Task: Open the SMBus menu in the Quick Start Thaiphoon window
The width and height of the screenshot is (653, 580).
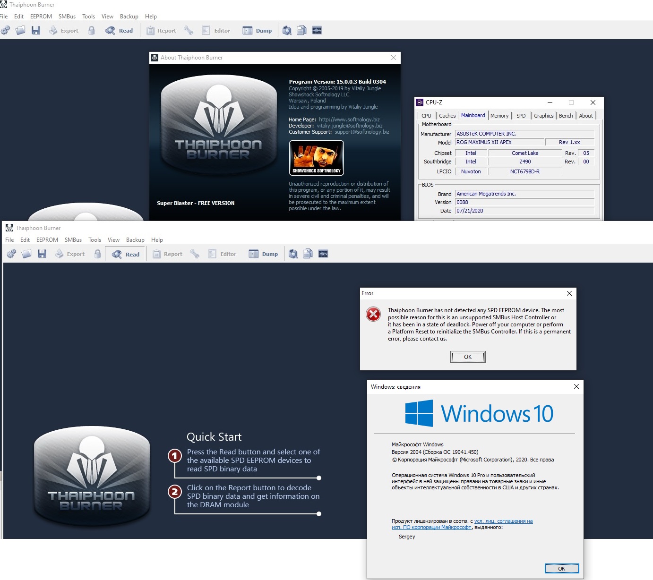Action: (73, 240)
